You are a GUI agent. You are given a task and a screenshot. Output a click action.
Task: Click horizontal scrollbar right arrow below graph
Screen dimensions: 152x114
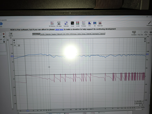point(142,109)
